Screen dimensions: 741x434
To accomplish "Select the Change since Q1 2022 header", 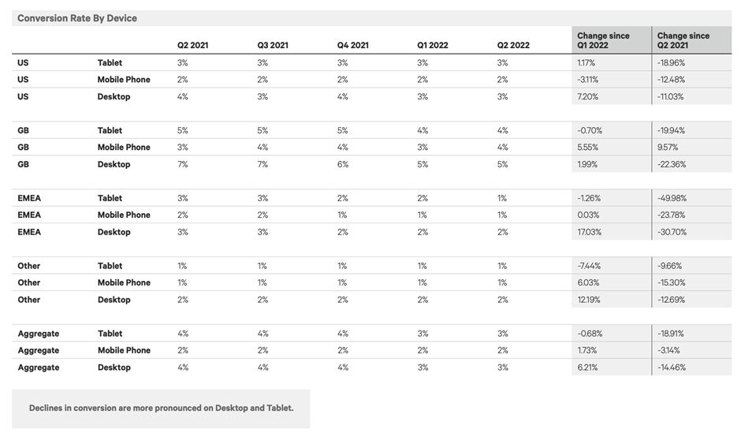I will [x=603, y=40].
